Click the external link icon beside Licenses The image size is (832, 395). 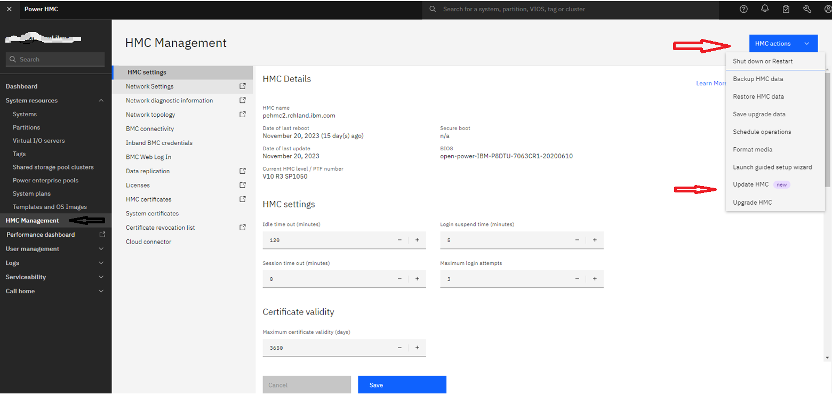pyautogui.click(x=243, y=185)
